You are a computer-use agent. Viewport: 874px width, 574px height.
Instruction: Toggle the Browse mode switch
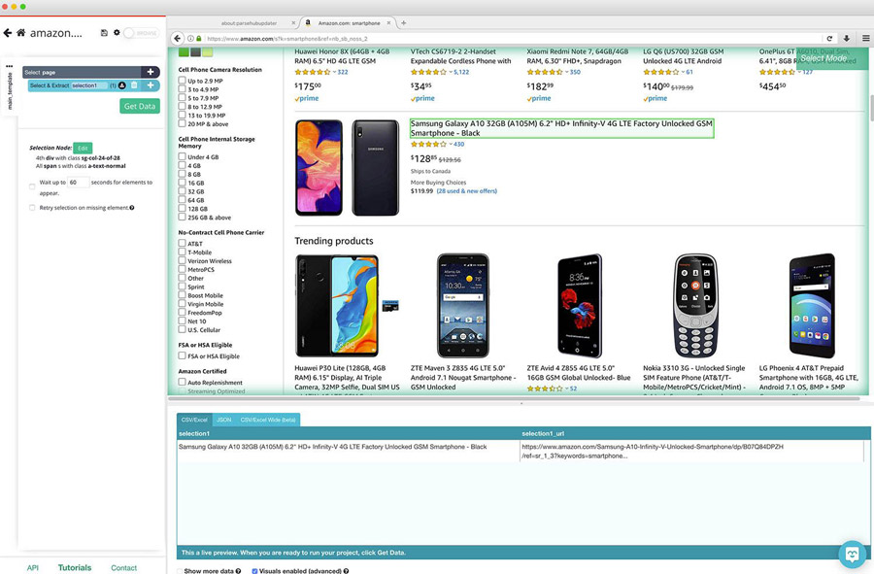141,33
